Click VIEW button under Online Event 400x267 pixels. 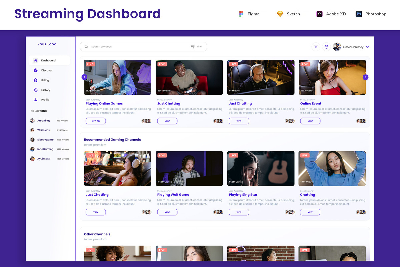(310, 121)
